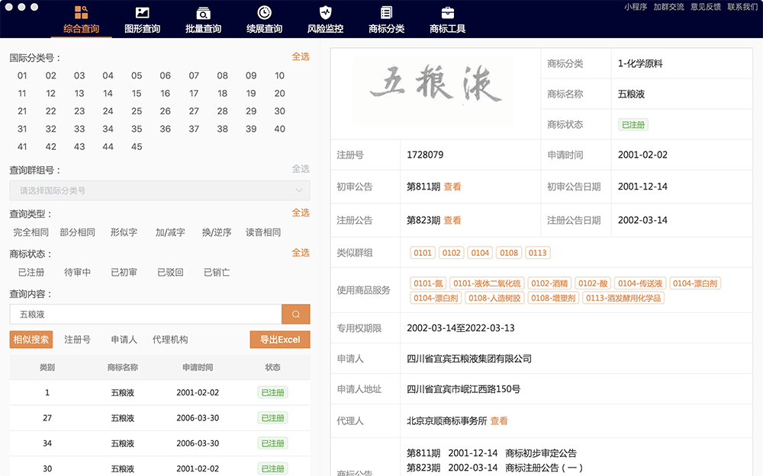
Task: Click the orange search magnifier button
Action: tap(296, 314)
